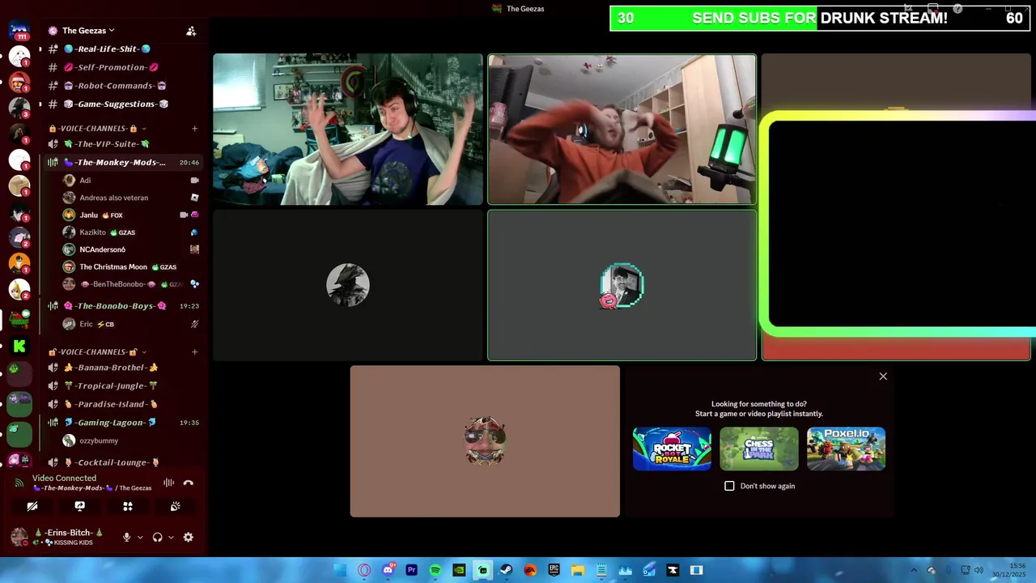
Task: Open the Game-Suggestions text channel
Action: [121, 104]
